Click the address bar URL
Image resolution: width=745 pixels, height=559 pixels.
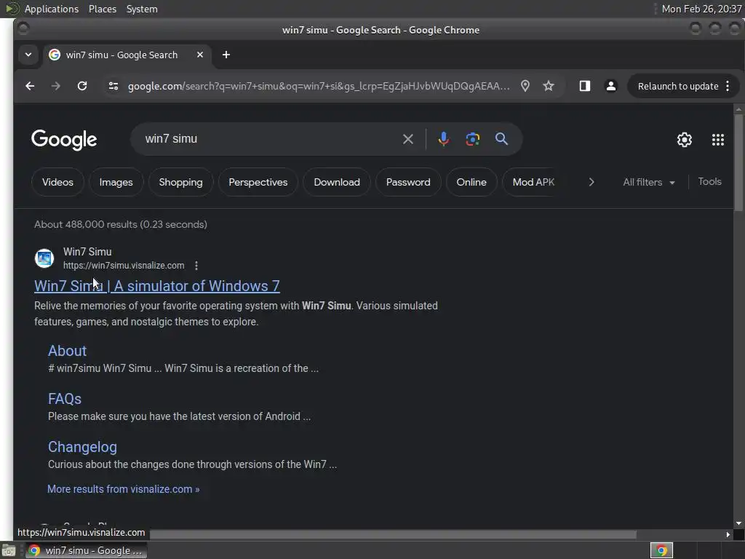coord(319,86)
